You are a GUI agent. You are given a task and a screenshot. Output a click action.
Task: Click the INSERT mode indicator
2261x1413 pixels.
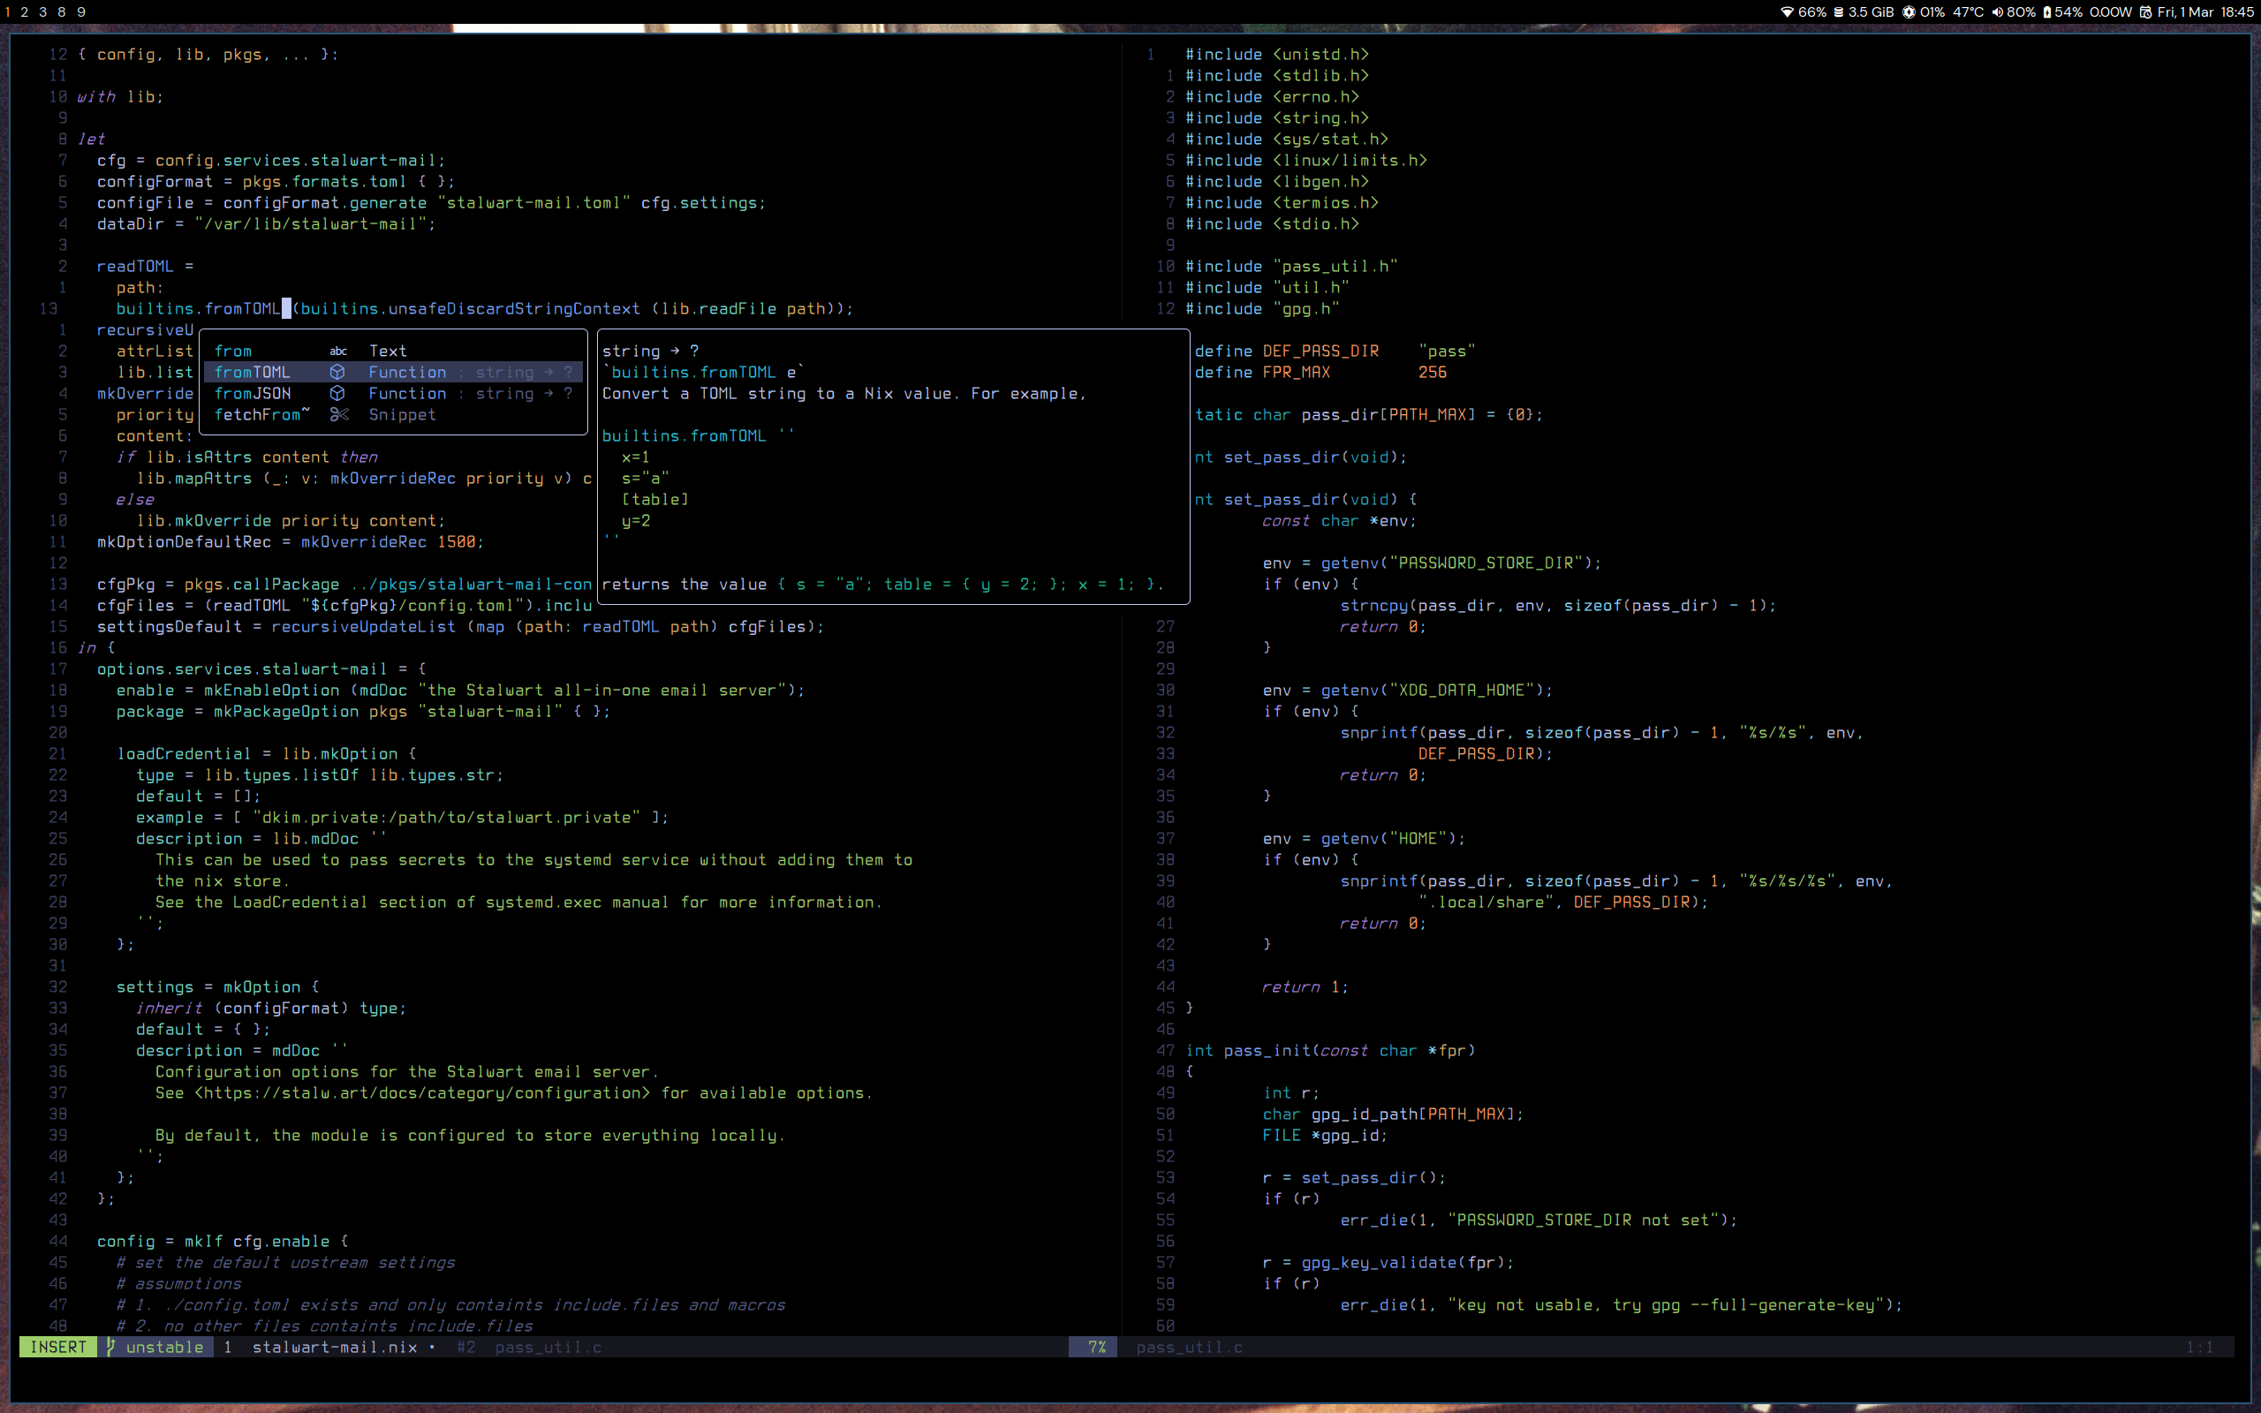[x=58, y=1347]
